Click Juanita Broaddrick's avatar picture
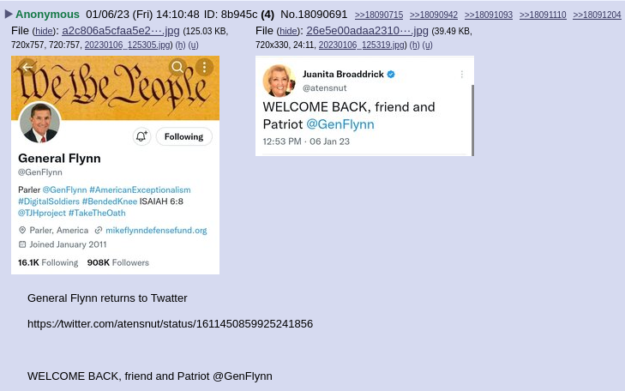 click(279, 81)
